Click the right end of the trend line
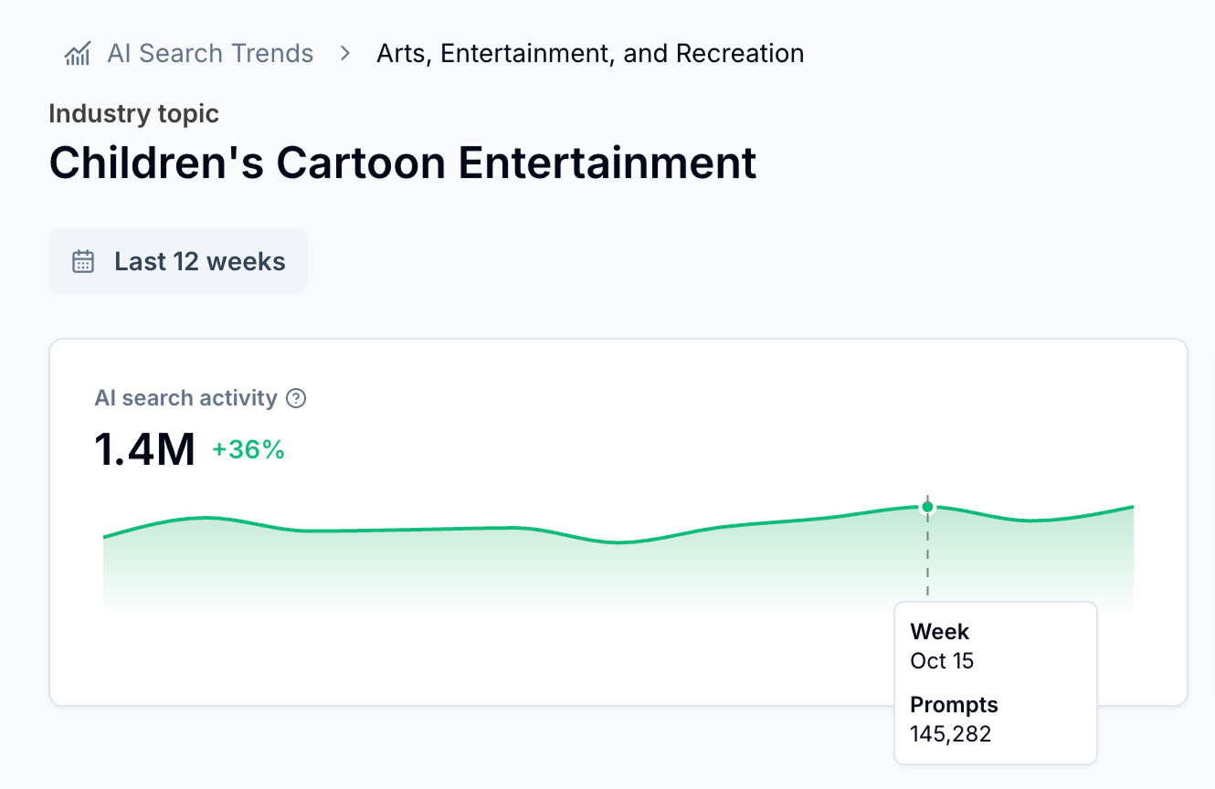Viewport: 1215px width, 789px height. [x=1132, y=507]
